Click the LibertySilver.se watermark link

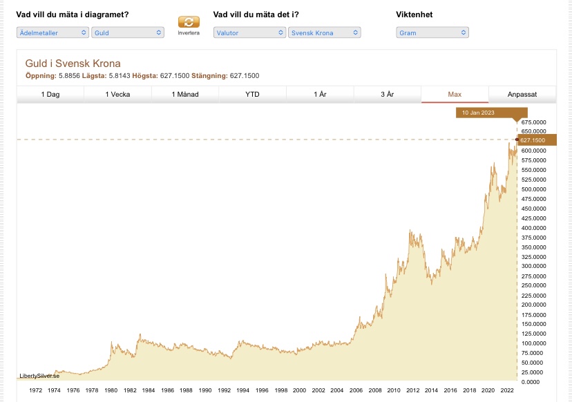pyautogui.click(x=39, y=376)
